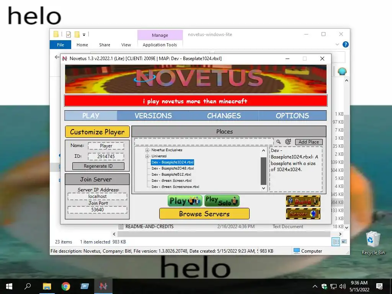Start Play Solo mode
Image resolution: width=392 pixels, height=294 pixels.
pos(222,201)
